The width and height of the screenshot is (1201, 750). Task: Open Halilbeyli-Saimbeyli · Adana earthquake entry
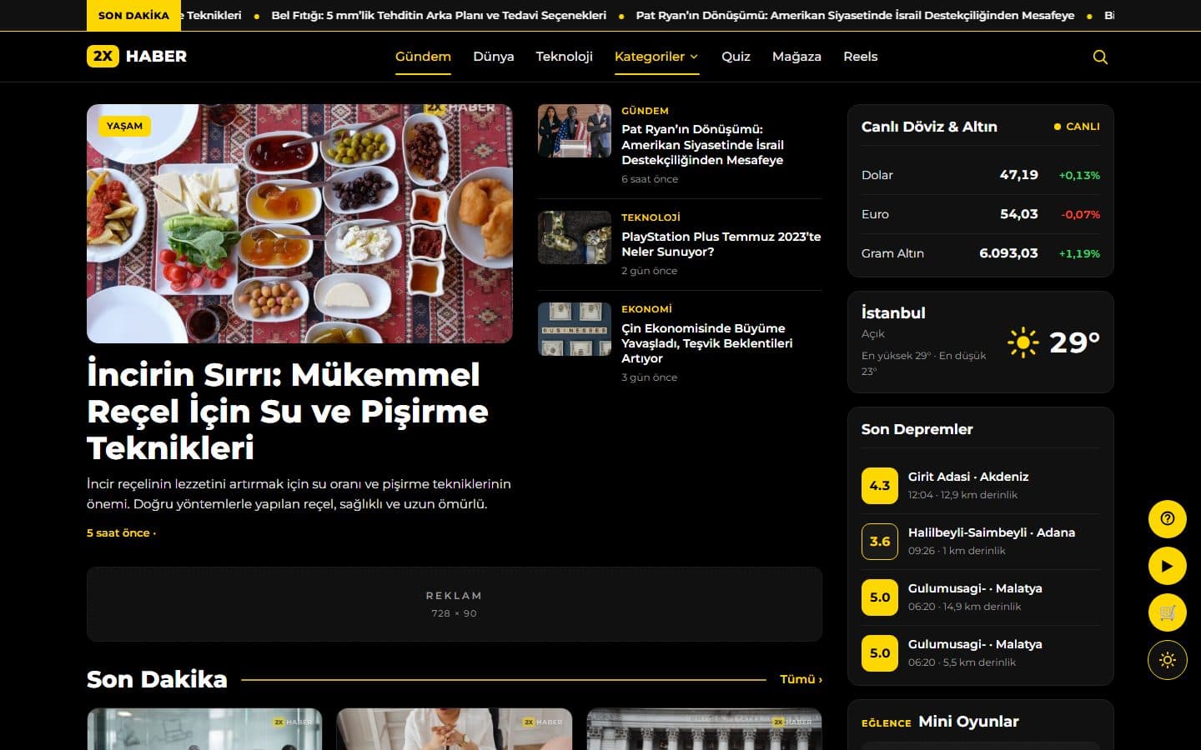(981, 541)
